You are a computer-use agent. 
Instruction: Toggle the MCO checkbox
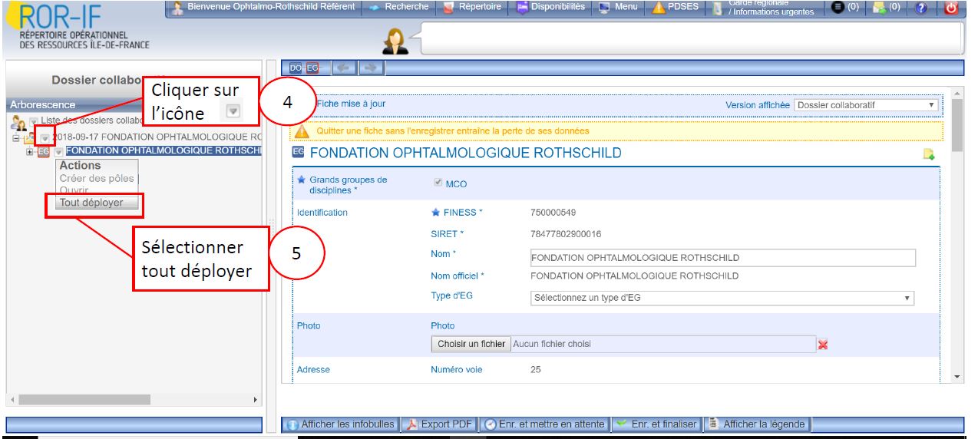pyautogui.click(x=439, y=184)
